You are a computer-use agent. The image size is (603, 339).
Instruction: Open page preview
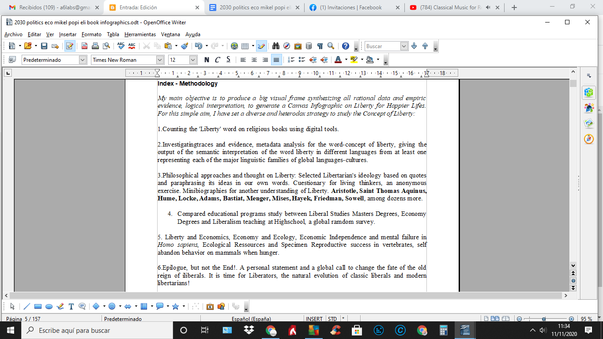pyautogui.click(x=106, y=46)
